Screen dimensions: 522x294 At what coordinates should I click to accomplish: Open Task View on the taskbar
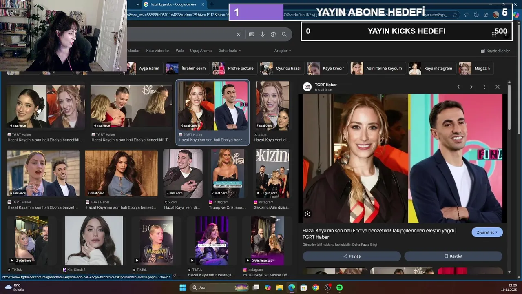pos(256,287)
